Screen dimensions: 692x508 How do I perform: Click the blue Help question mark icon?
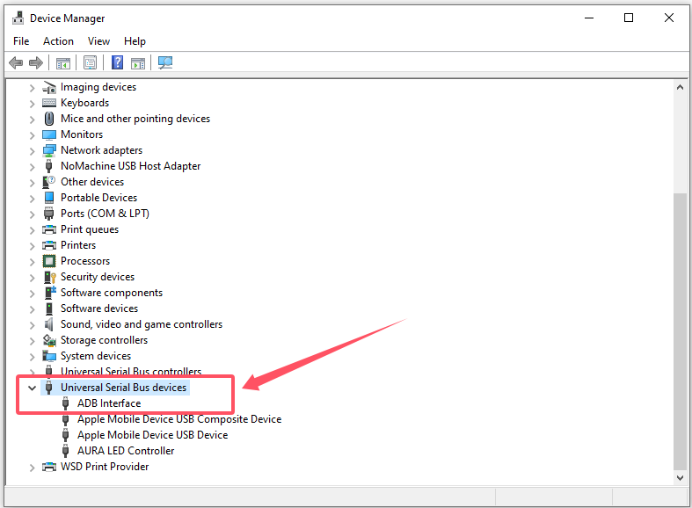click(117, 62)
